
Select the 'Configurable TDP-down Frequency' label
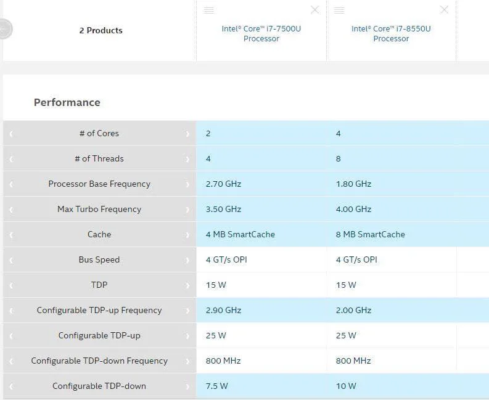[x=99, y=361]
